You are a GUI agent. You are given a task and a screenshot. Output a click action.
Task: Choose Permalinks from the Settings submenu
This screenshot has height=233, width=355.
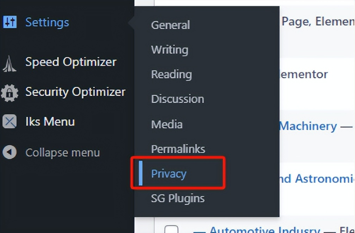(178, 149)
